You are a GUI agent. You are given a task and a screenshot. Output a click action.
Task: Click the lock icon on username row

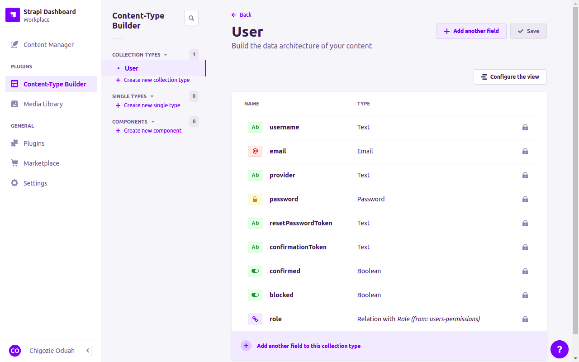[x=525, y=127]
